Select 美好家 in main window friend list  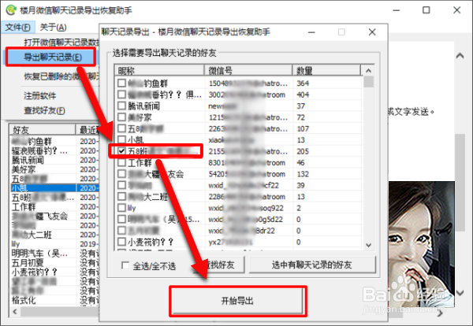point(24,169)
